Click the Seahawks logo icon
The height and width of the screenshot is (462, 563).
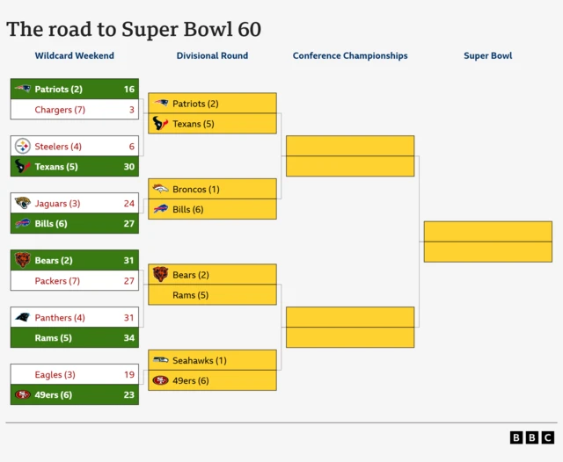(160, 360)
